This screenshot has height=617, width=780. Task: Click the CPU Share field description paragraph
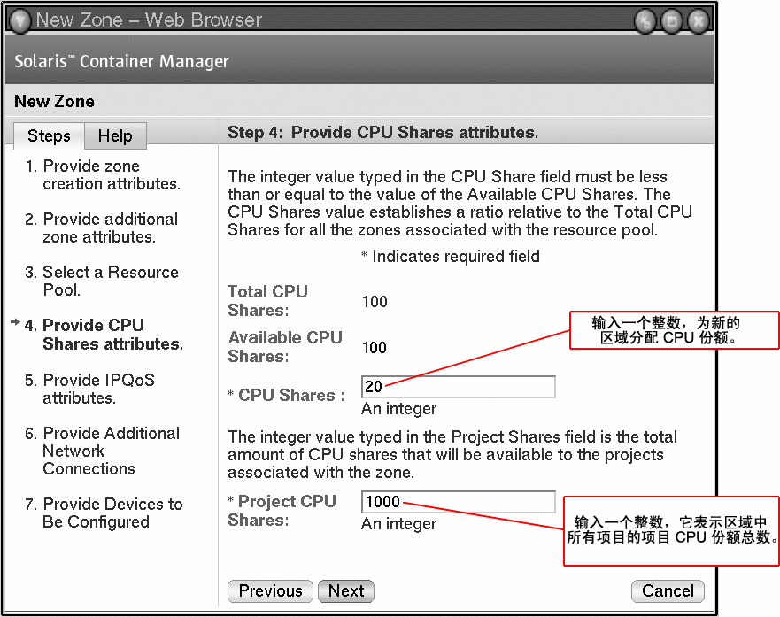[460, 203]
